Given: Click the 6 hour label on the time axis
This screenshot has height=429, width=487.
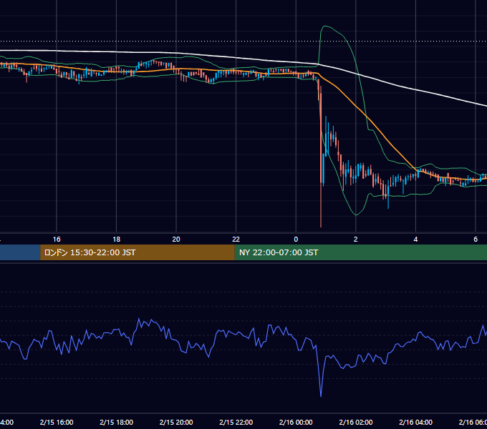Looking at the screenshot, I should click(x=476, y=239).
